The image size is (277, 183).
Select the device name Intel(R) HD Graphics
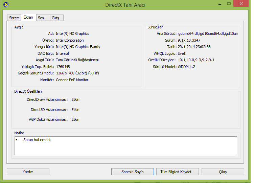pos(72,33)
